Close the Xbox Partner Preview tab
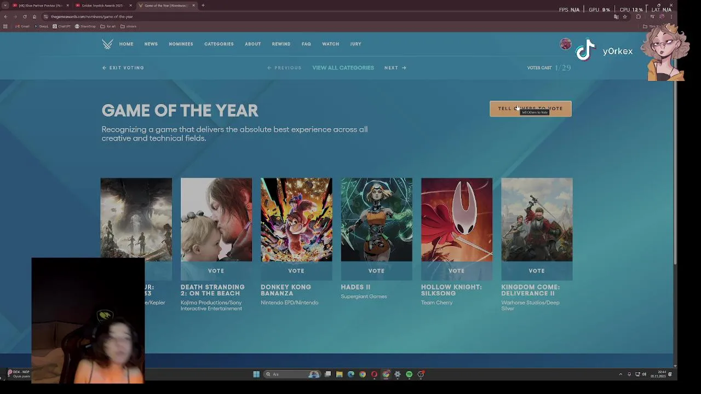The width and height of the screenshot is (701, 394). click(x=67, y=5)
